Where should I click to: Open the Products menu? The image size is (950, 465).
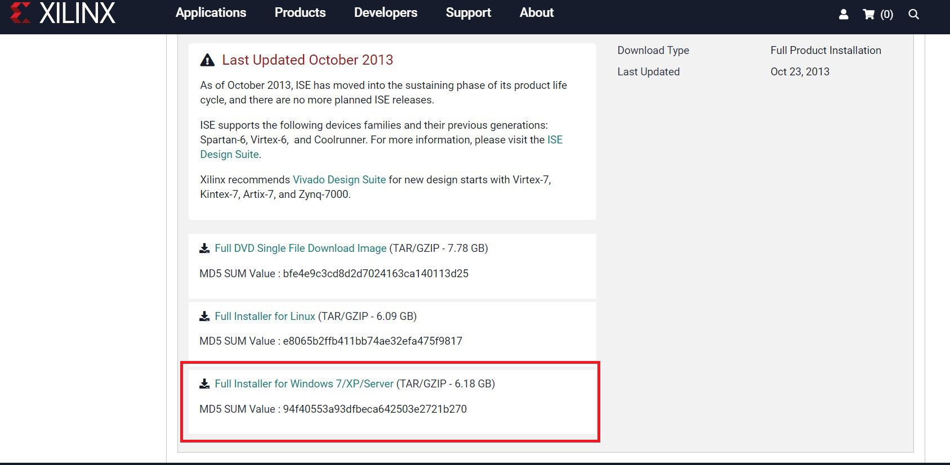point(300,12)
